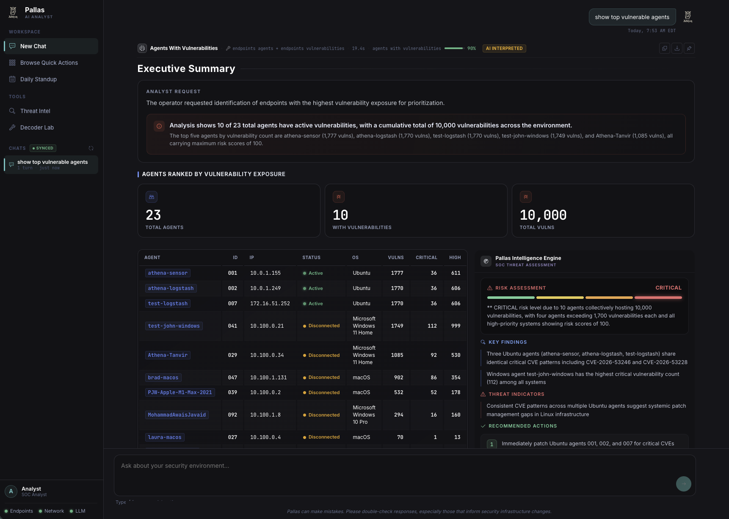Screen dimensions: 729x519
Task: Click the Active status of athena-sensor
Action: coord(313,273)
